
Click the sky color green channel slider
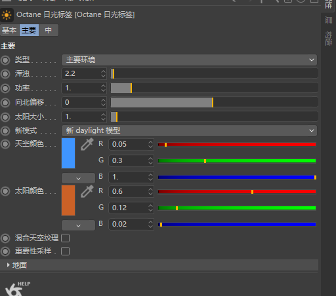[237, 161]
